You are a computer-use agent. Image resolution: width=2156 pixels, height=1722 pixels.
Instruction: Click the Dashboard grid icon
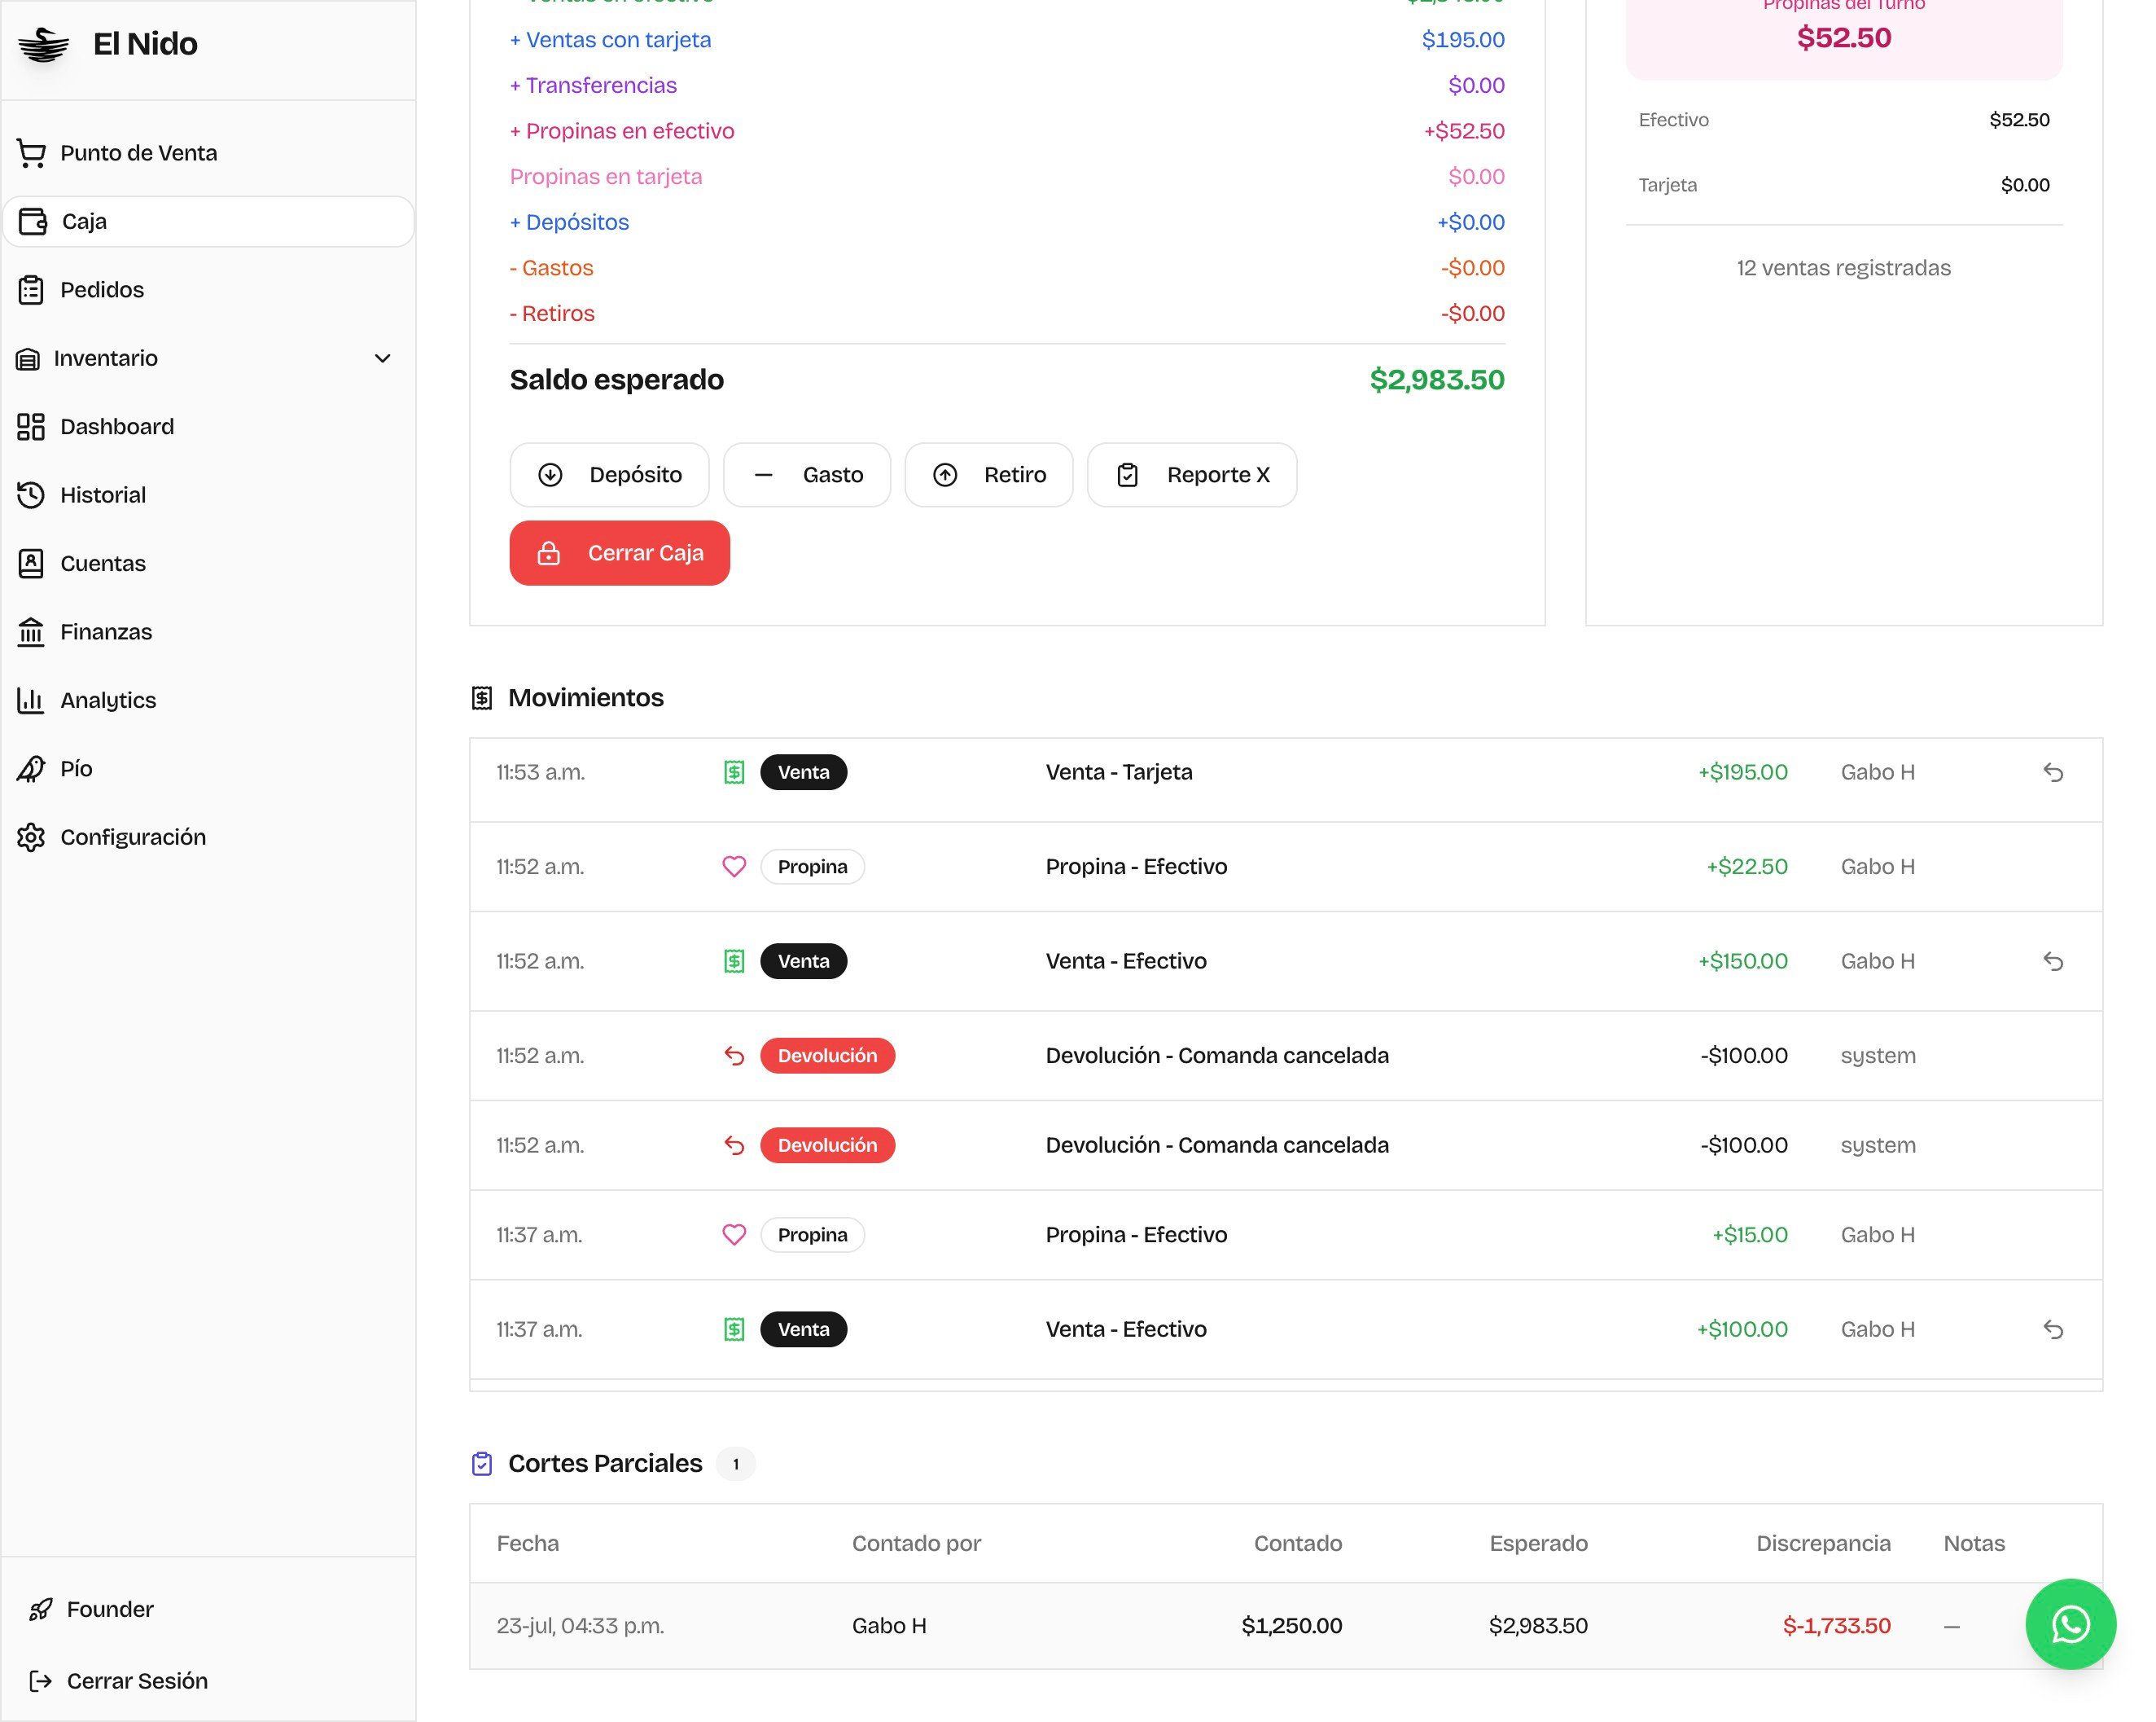click(x=31, y=428)
